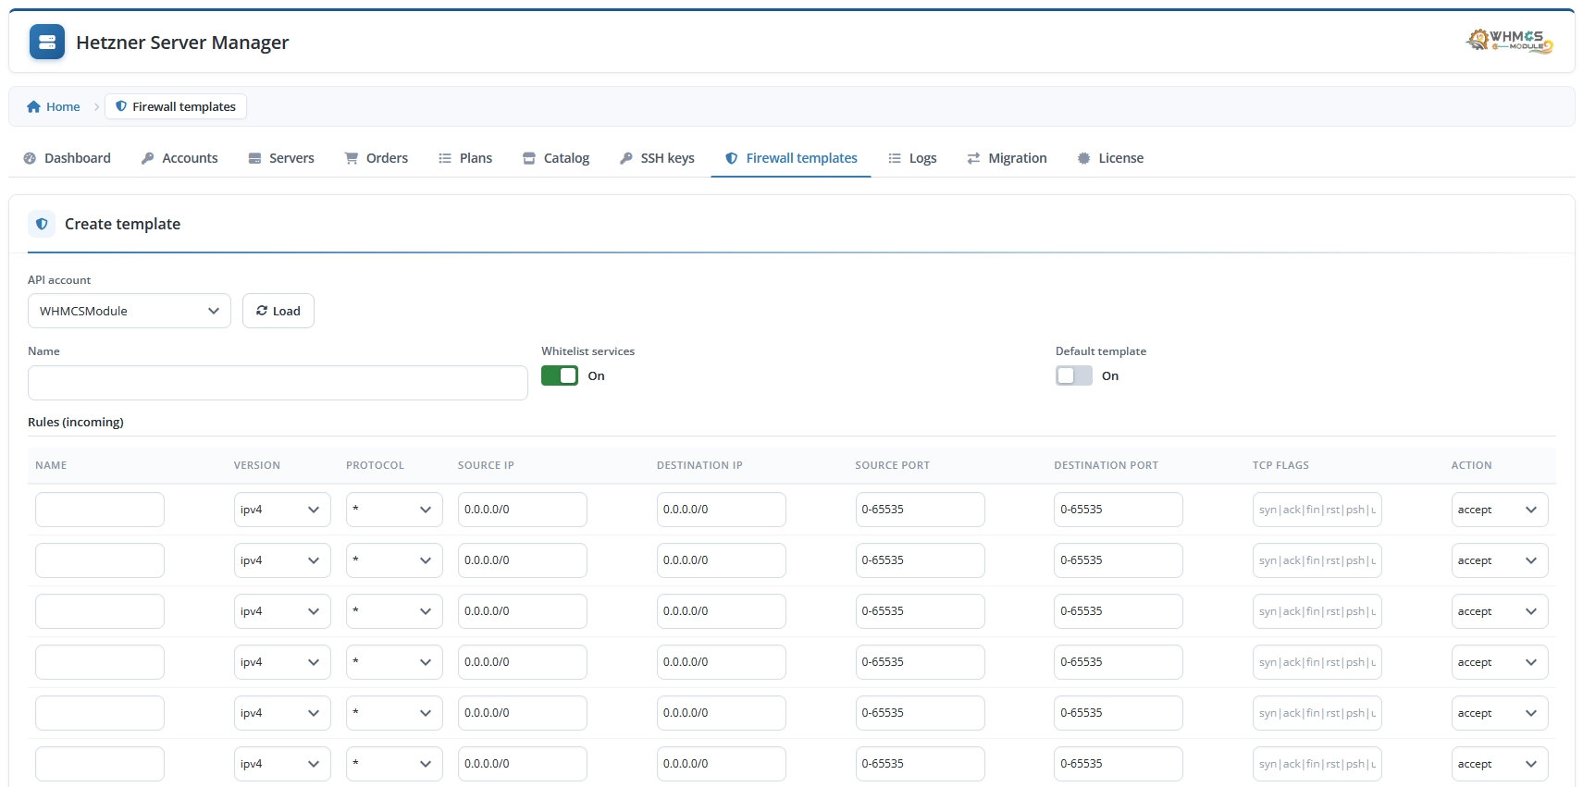
Task: Go to the Catalog tab
Action: pos(556,158)
